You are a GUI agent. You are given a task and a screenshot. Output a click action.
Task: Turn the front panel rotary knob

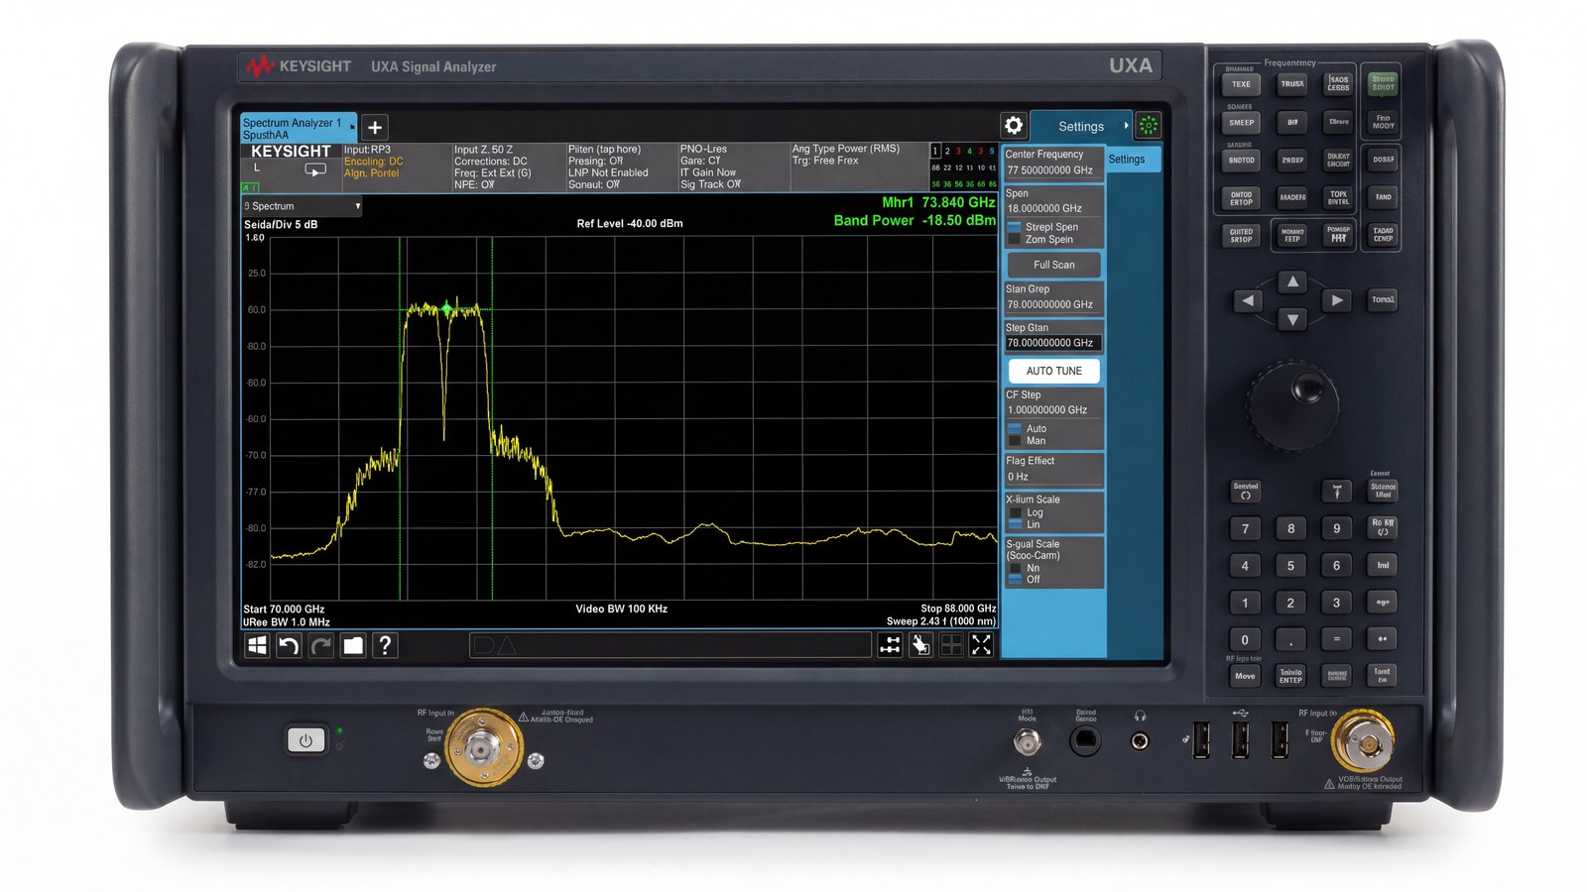point(1292,406)
